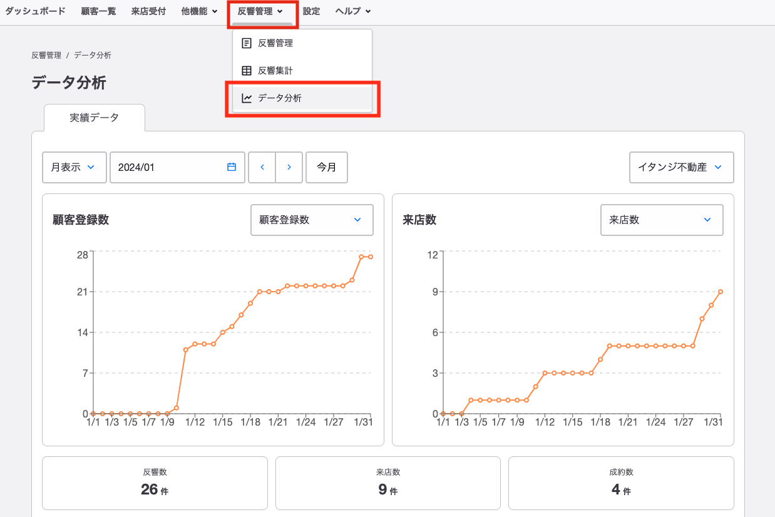Open the ダッシュボード menu item
775x517 pixels.
[x=35, y=11]
